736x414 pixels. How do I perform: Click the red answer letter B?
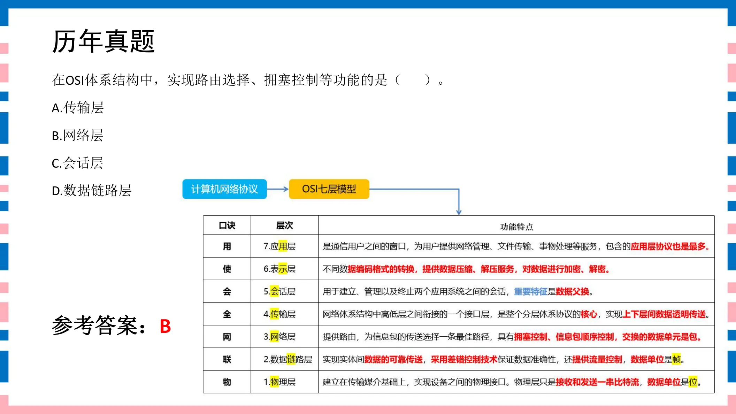pos(165,327)
